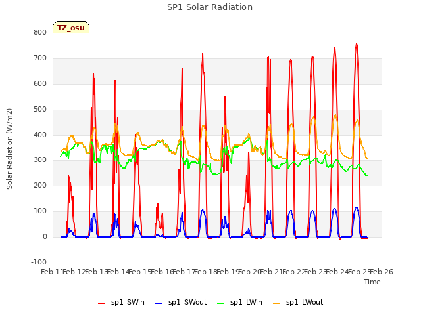
Task: Click the Feb 11 x-axis label
Action: [x=52, y=272]
